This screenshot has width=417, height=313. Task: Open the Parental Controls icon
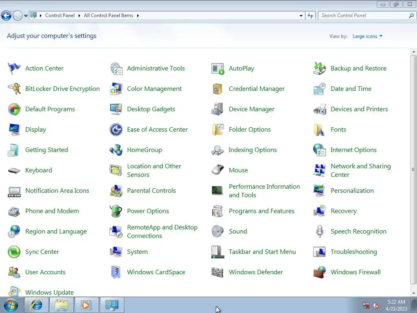(x=116, y=191)
